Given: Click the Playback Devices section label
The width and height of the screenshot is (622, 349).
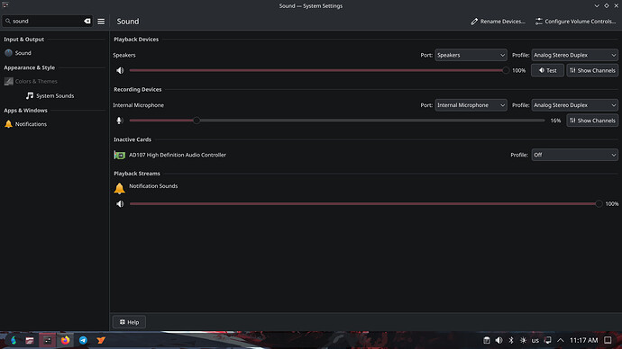Looking at the screenshot, I should click(x=136, y=40).
